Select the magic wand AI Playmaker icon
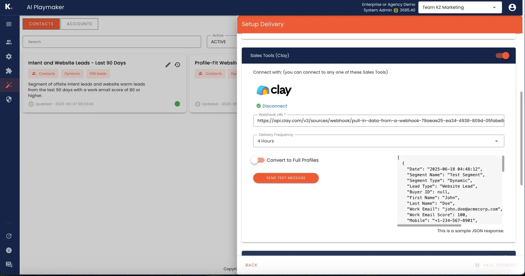 pos(9,85)
